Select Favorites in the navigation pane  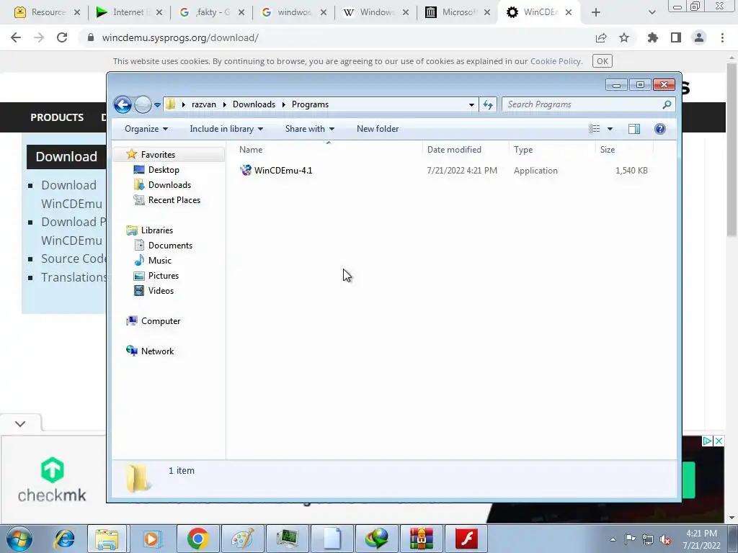pos(158,155)
